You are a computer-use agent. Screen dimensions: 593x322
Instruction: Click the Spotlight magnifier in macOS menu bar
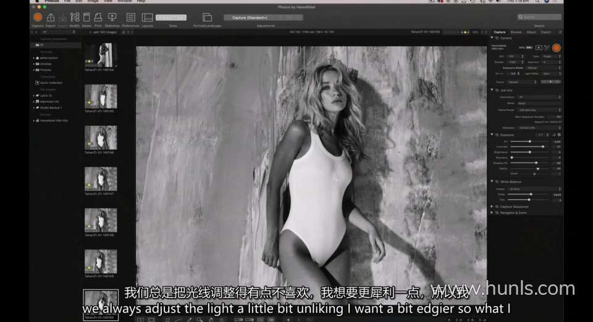[x=537, y=1]
